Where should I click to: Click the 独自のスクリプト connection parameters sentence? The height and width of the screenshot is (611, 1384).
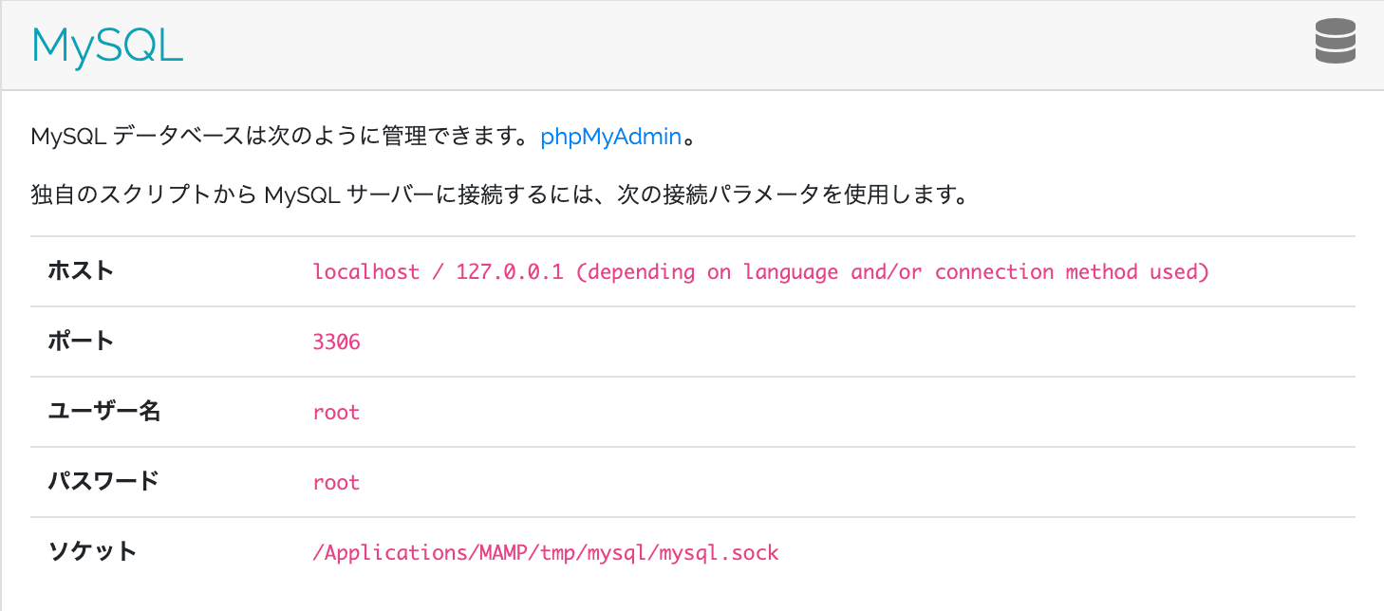click(x=499, y=197)
